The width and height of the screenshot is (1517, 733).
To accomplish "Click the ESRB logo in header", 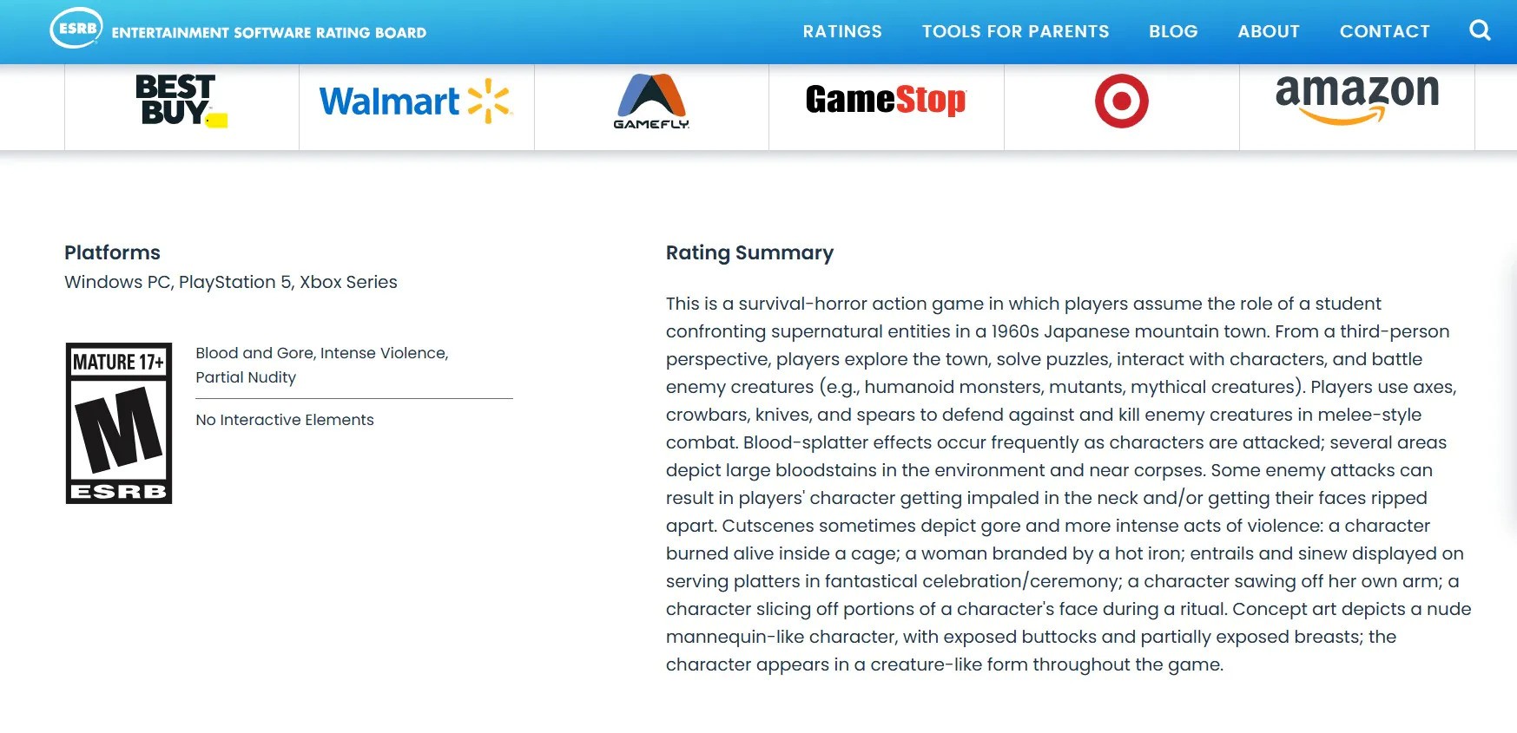I will (x=76, y=29).
